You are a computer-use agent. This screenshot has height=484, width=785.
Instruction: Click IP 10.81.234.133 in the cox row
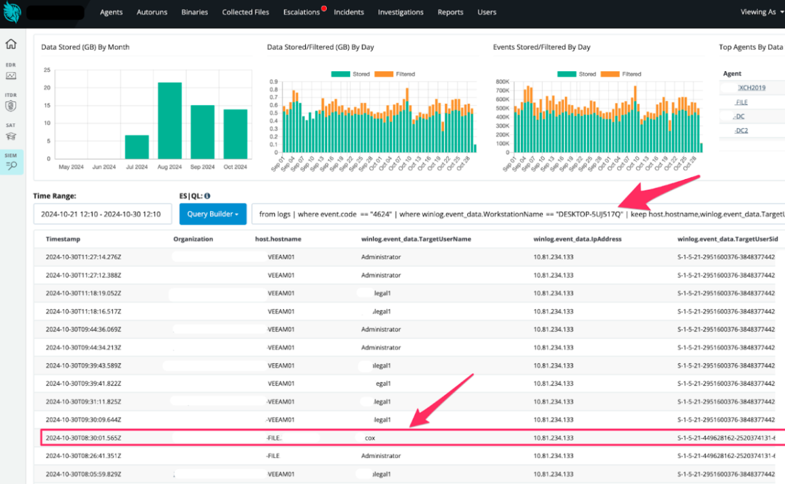(553, 438)
